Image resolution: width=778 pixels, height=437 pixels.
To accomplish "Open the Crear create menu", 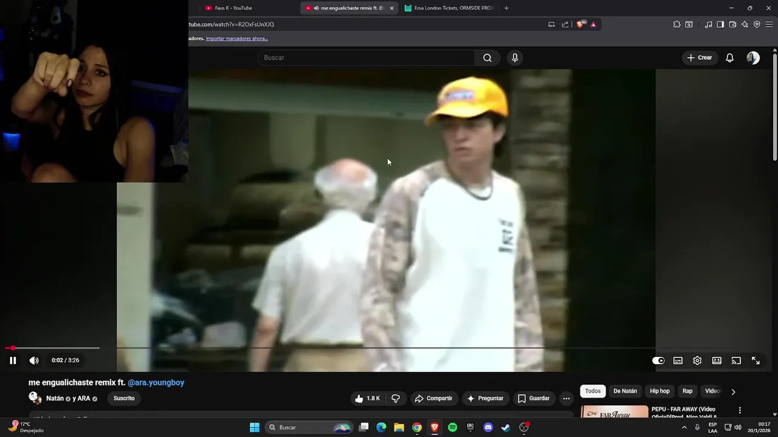I will (699, 58).
